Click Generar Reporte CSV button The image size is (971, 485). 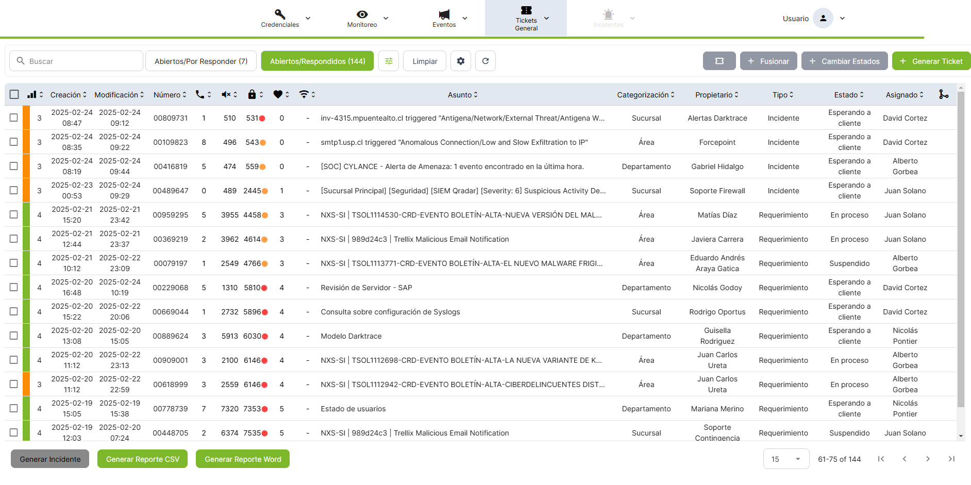coord(142,459)
